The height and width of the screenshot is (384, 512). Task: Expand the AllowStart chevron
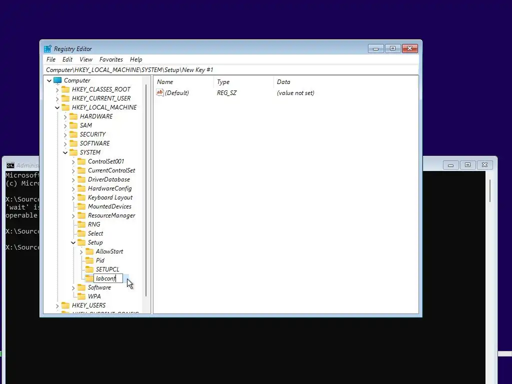pyautogui.click(x=81, y=252)
